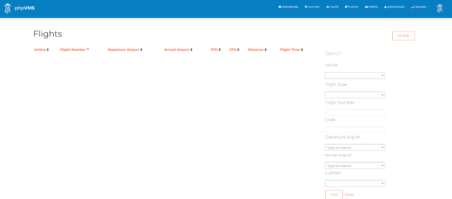Open the Airline search dropdown
This screenshot has width=452, height=199.
[x=355, y=75]
